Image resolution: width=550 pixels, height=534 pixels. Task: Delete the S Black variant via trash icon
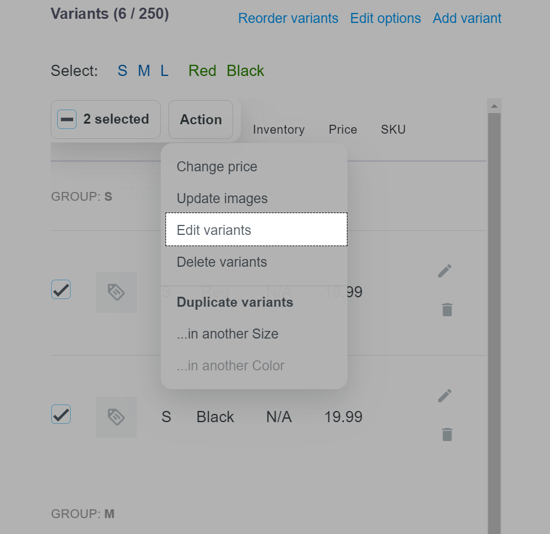(x=447, y=435)
